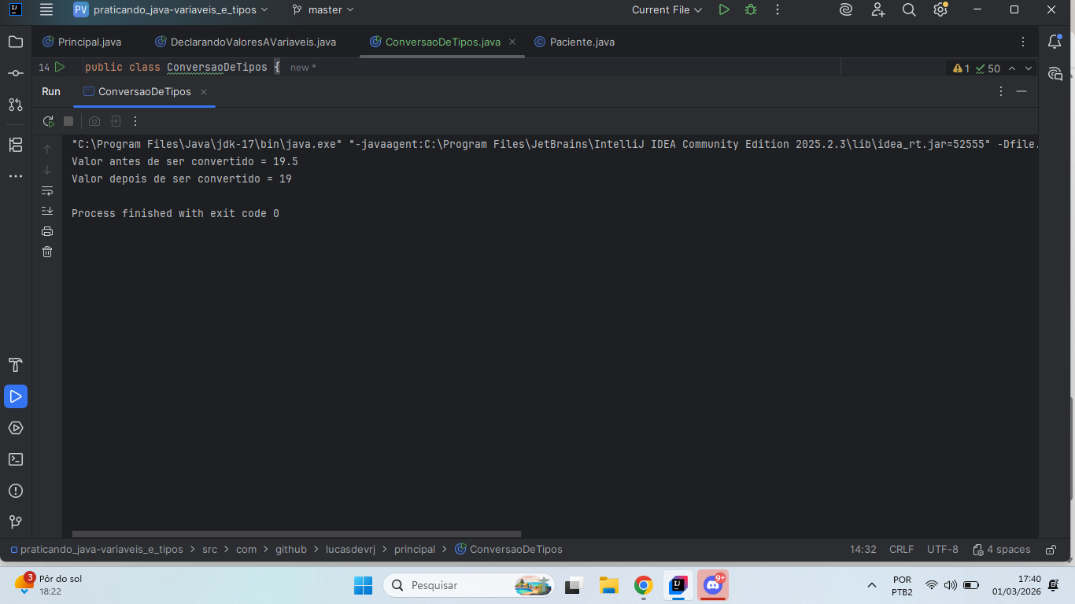Click lucasdevrj in the breadcrumb path
This screenshot has width=1075, height=604.
(350, 549)
